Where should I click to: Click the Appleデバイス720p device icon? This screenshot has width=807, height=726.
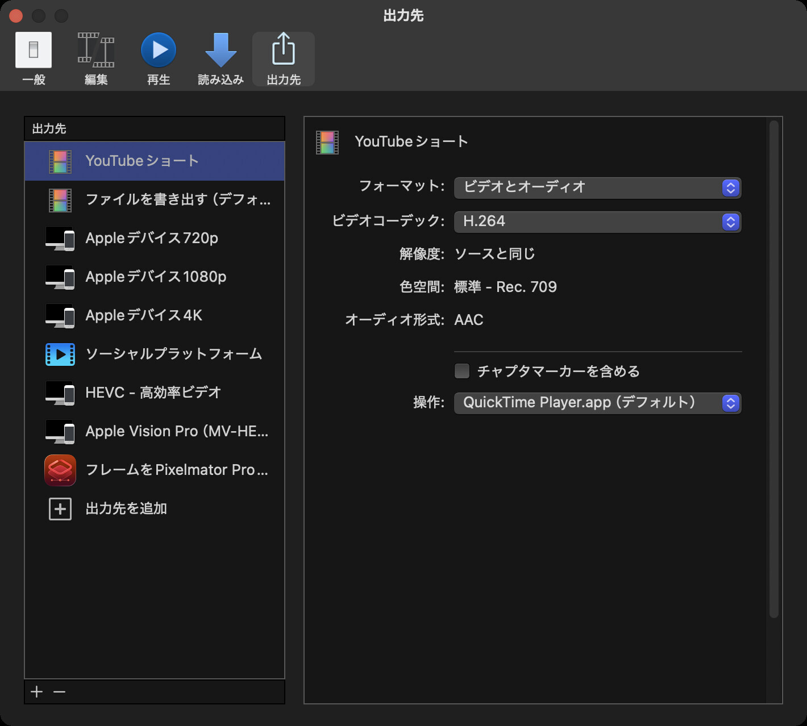pos(60,239)
